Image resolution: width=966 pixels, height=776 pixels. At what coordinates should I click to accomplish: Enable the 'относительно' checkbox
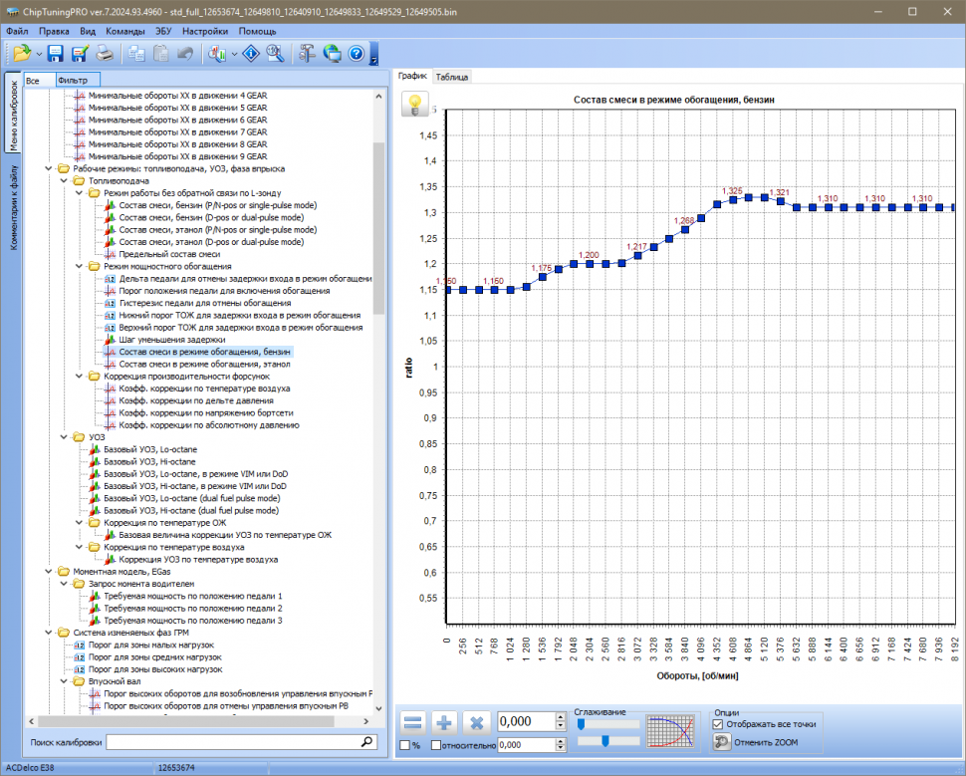point(436,745)
